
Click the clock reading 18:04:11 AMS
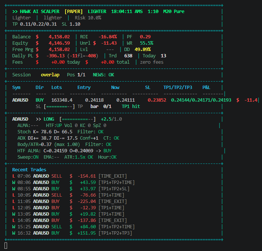(x=127, y=12)
